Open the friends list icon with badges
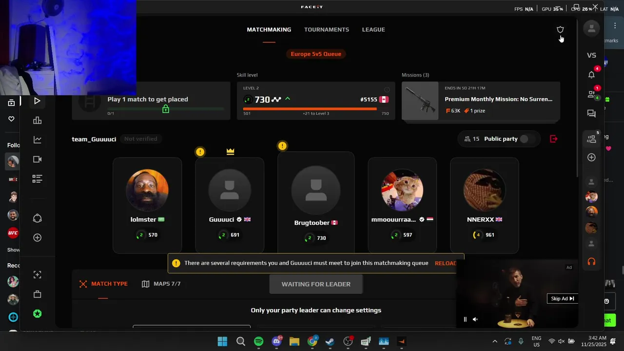Screen dimensions: 624x351 (591, 94)
